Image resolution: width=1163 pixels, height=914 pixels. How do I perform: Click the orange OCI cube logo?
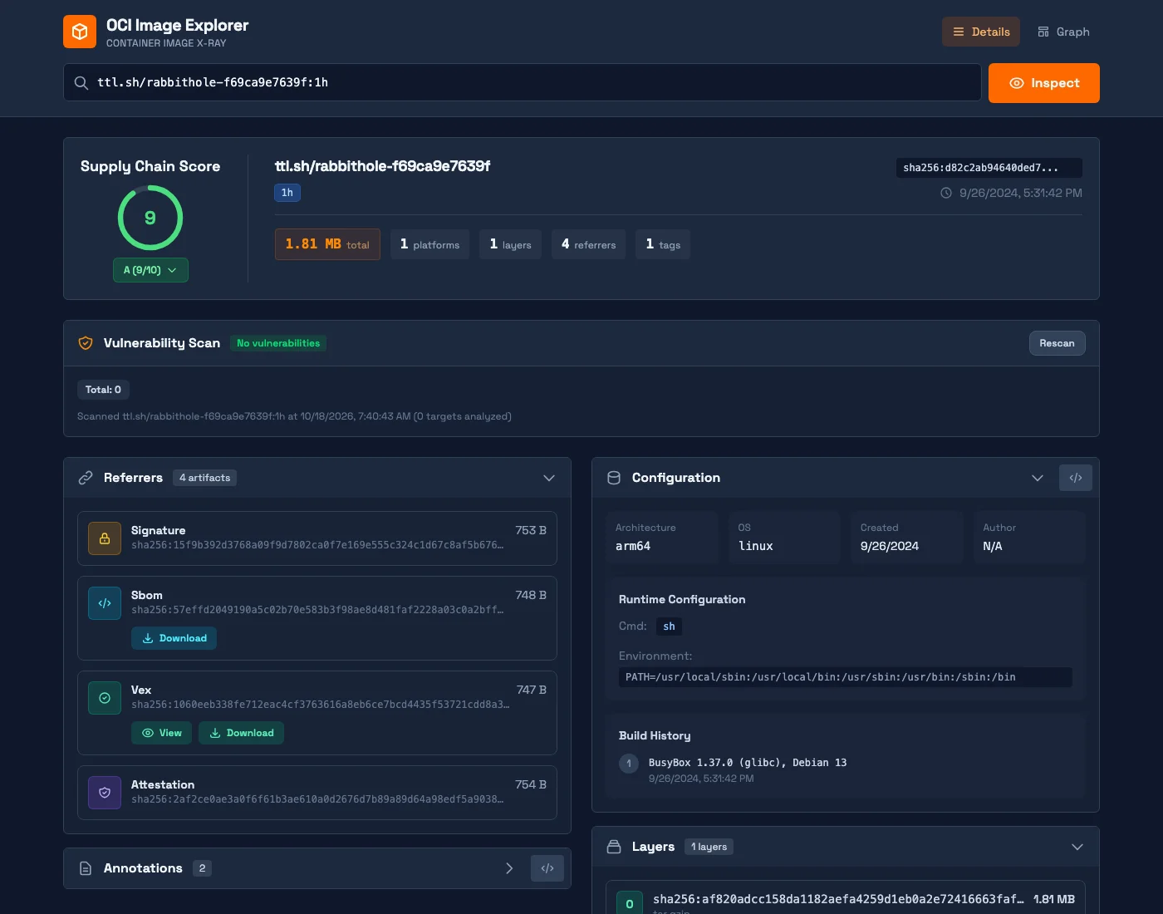click(x=80, y=32)
